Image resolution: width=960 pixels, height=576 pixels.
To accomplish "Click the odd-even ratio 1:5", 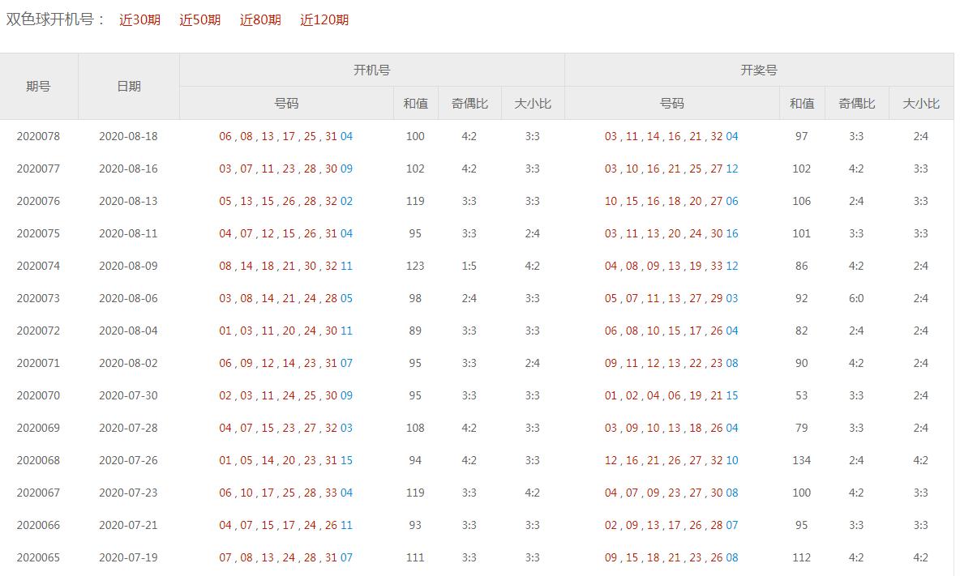I will pos(469,266).
